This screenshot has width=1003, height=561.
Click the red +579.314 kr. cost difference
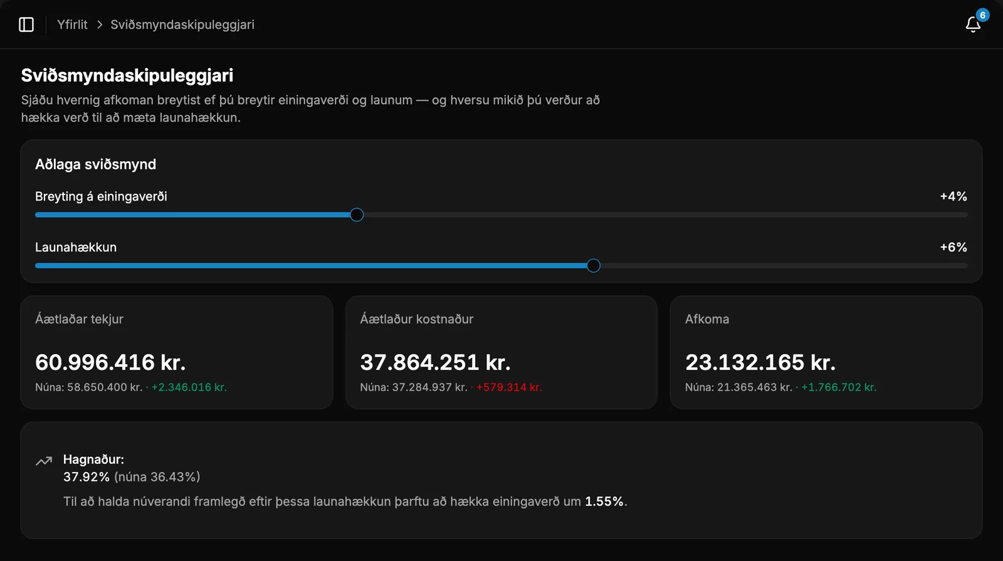tap(509, 387)
